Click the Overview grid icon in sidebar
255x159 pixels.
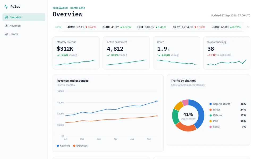pos(6,17)
